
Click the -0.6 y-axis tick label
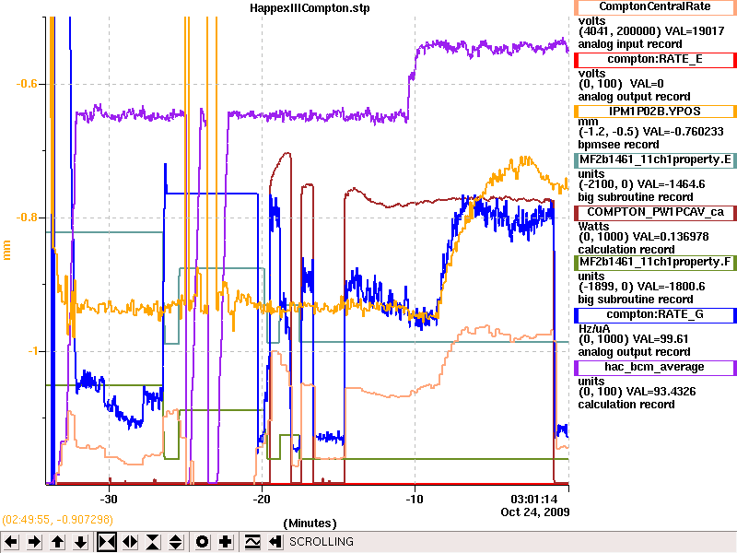(x=27, y=84)
